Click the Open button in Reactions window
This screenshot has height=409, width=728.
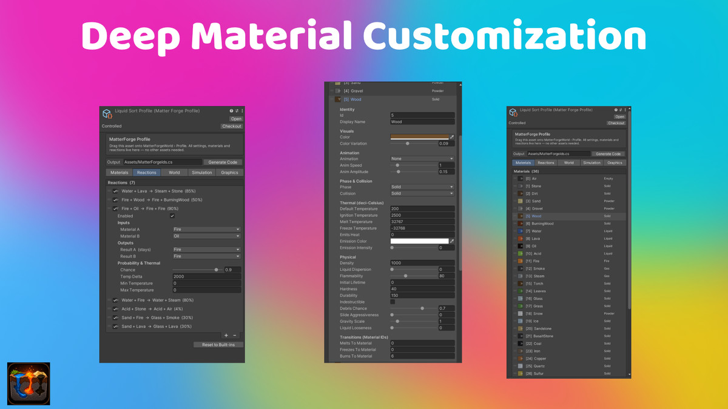[x=236, y=119]
